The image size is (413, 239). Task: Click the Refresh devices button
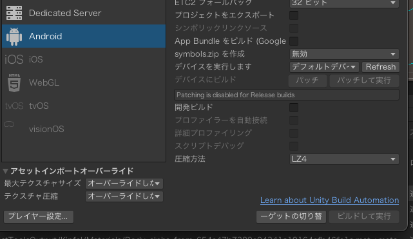coord(381,67)
